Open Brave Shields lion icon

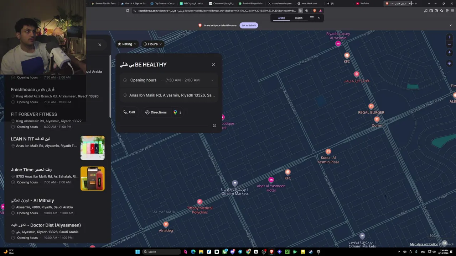tap(314, 11)
